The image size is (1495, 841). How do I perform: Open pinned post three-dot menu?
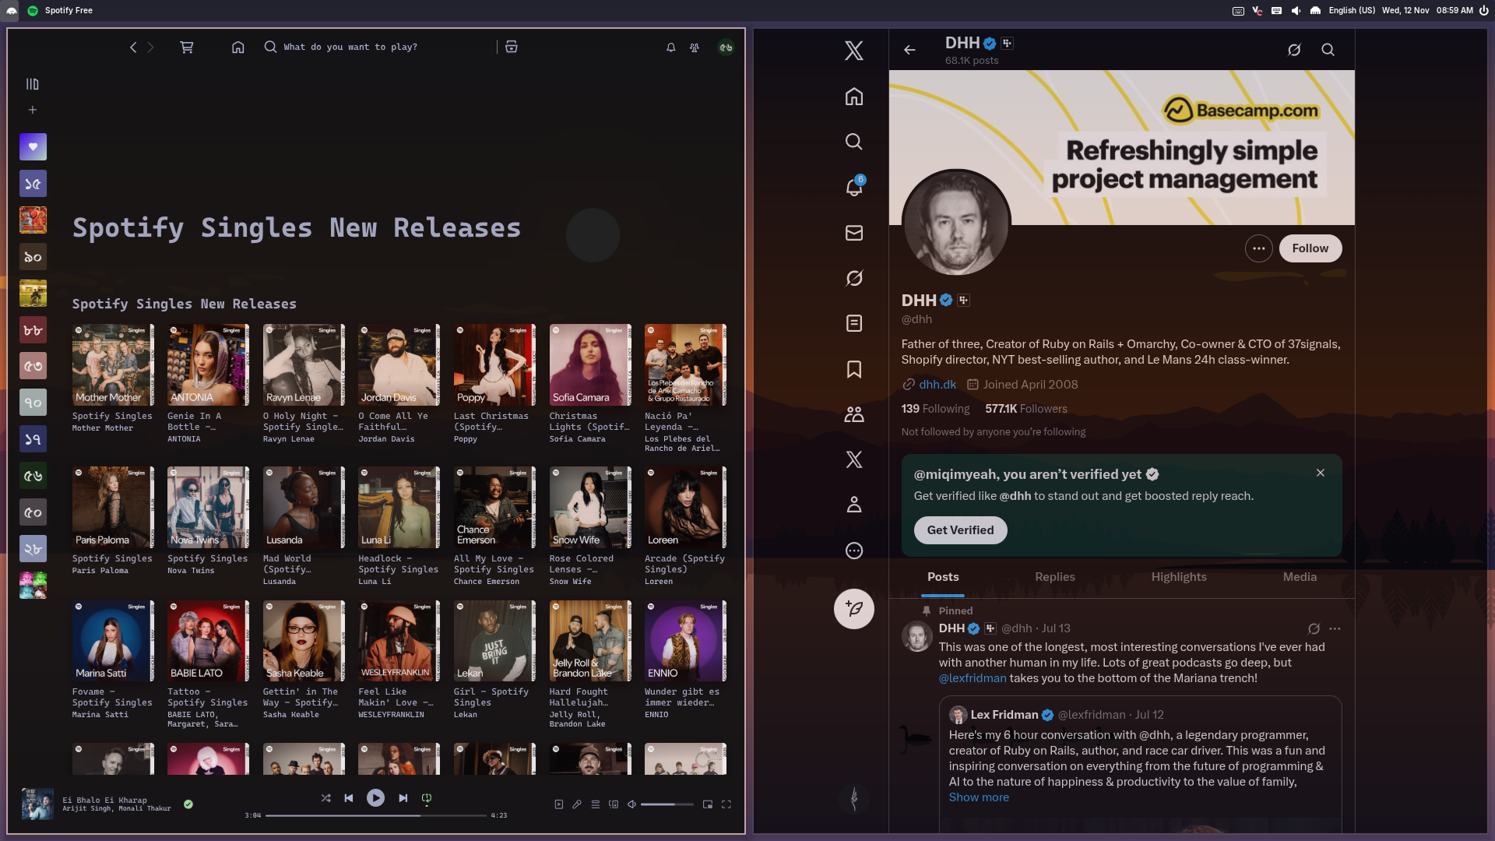(1335, 628)
